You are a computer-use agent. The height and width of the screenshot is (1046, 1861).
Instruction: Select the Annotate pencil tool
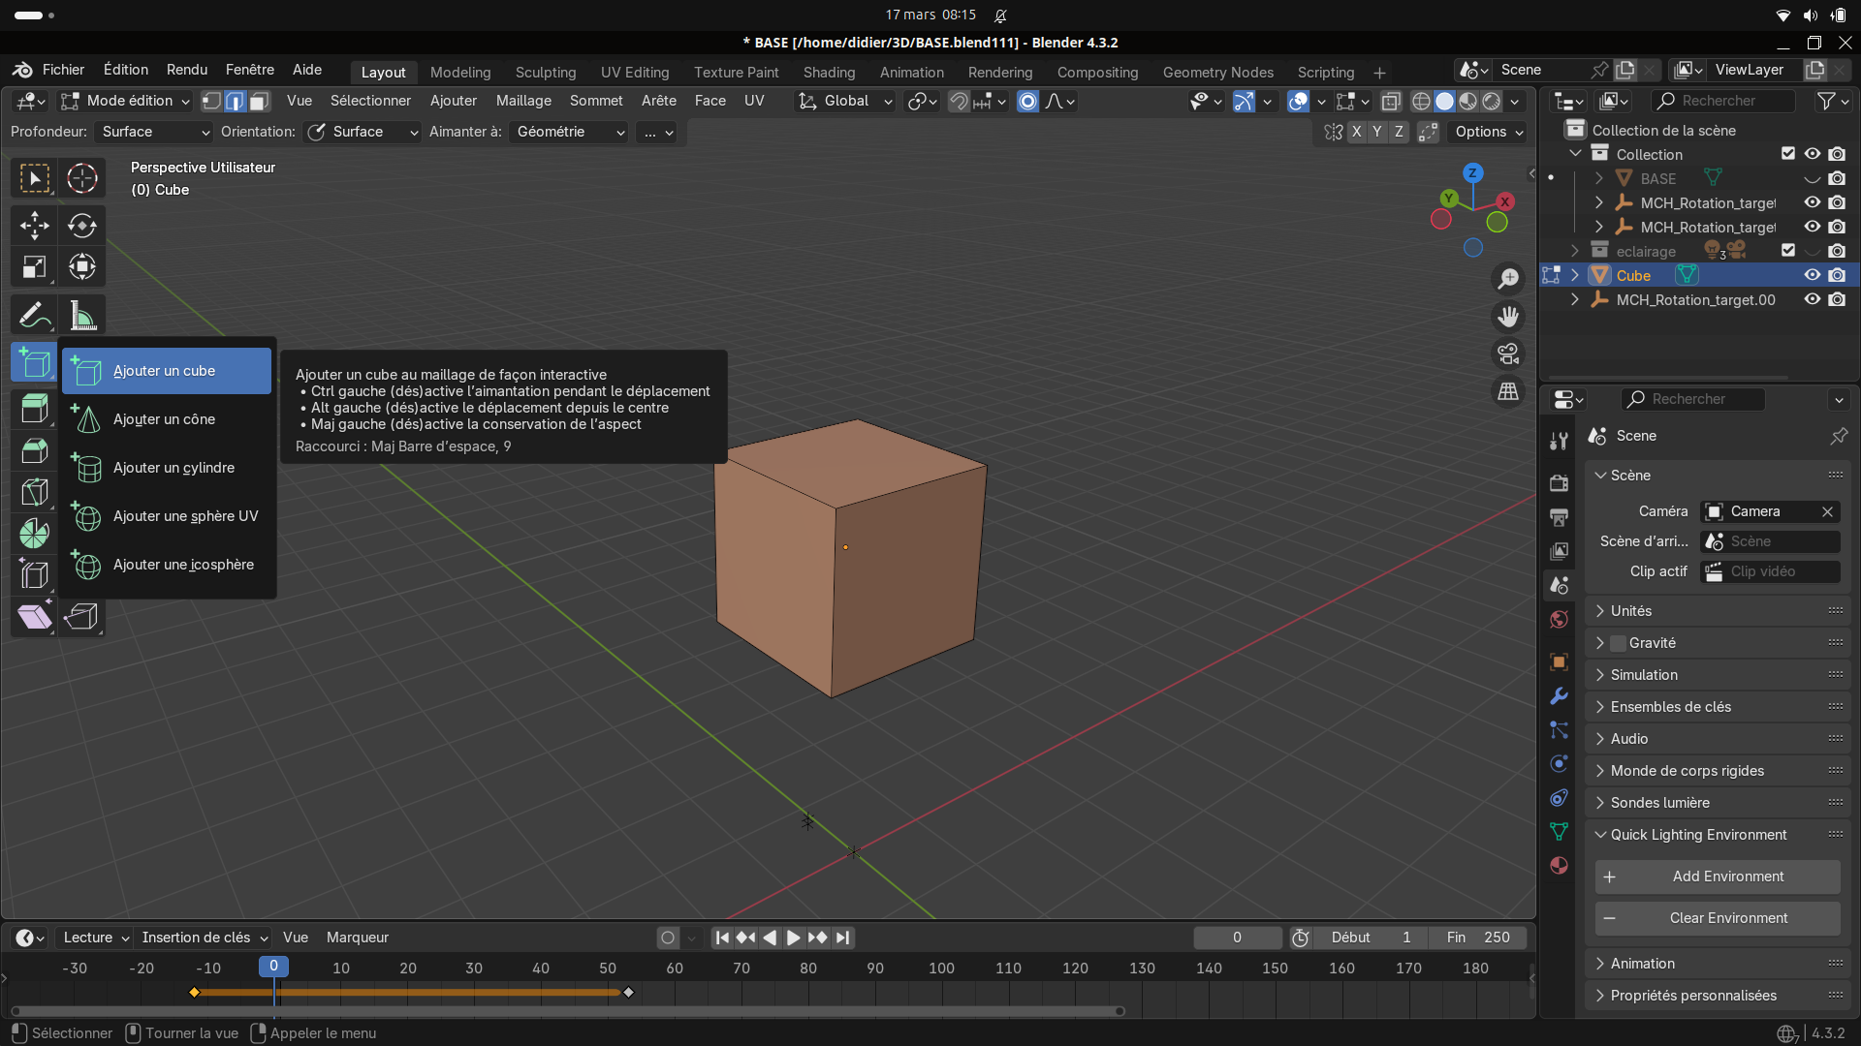coord(34,315)
